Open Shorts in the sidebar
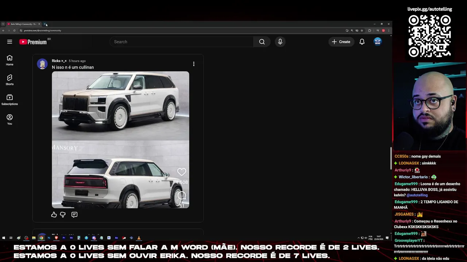This screenshot has width=467, height=262. coord(9,80)
